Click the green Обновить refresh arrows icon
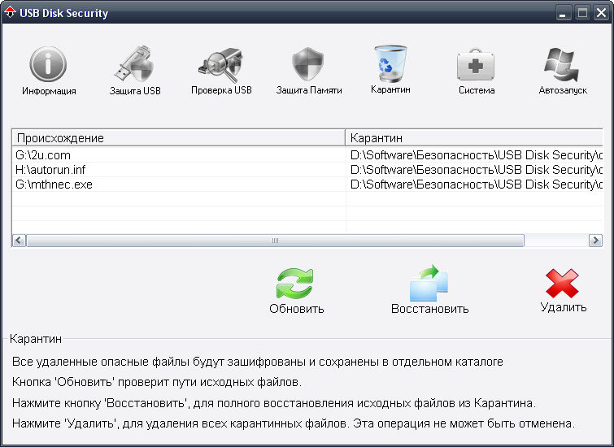Viewport: 614px width, 447px height. pos(295,284)
